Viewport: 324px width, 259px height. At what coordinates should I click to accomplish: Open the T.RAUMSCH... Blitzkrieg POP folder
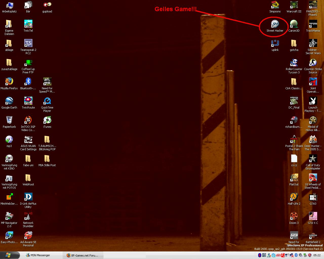coord(47,143)
